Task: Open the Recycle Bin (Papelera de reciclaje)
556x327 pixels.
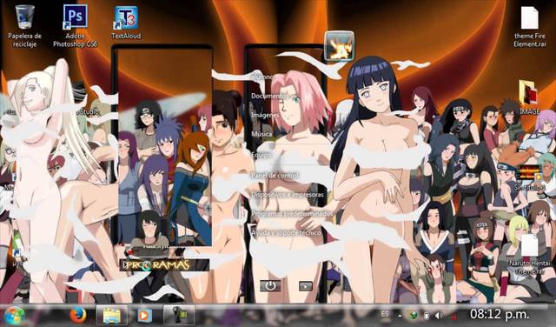Action: pos(25,25)
